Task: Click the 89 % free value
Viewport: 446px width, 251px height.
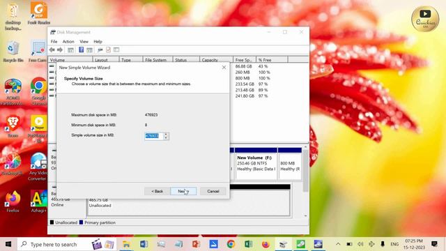Action: [263, 90]
